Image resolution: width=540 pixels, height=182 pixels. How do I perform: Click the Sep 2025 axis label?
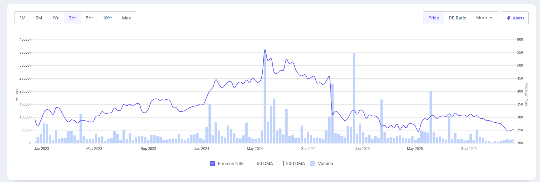[469, 149]
